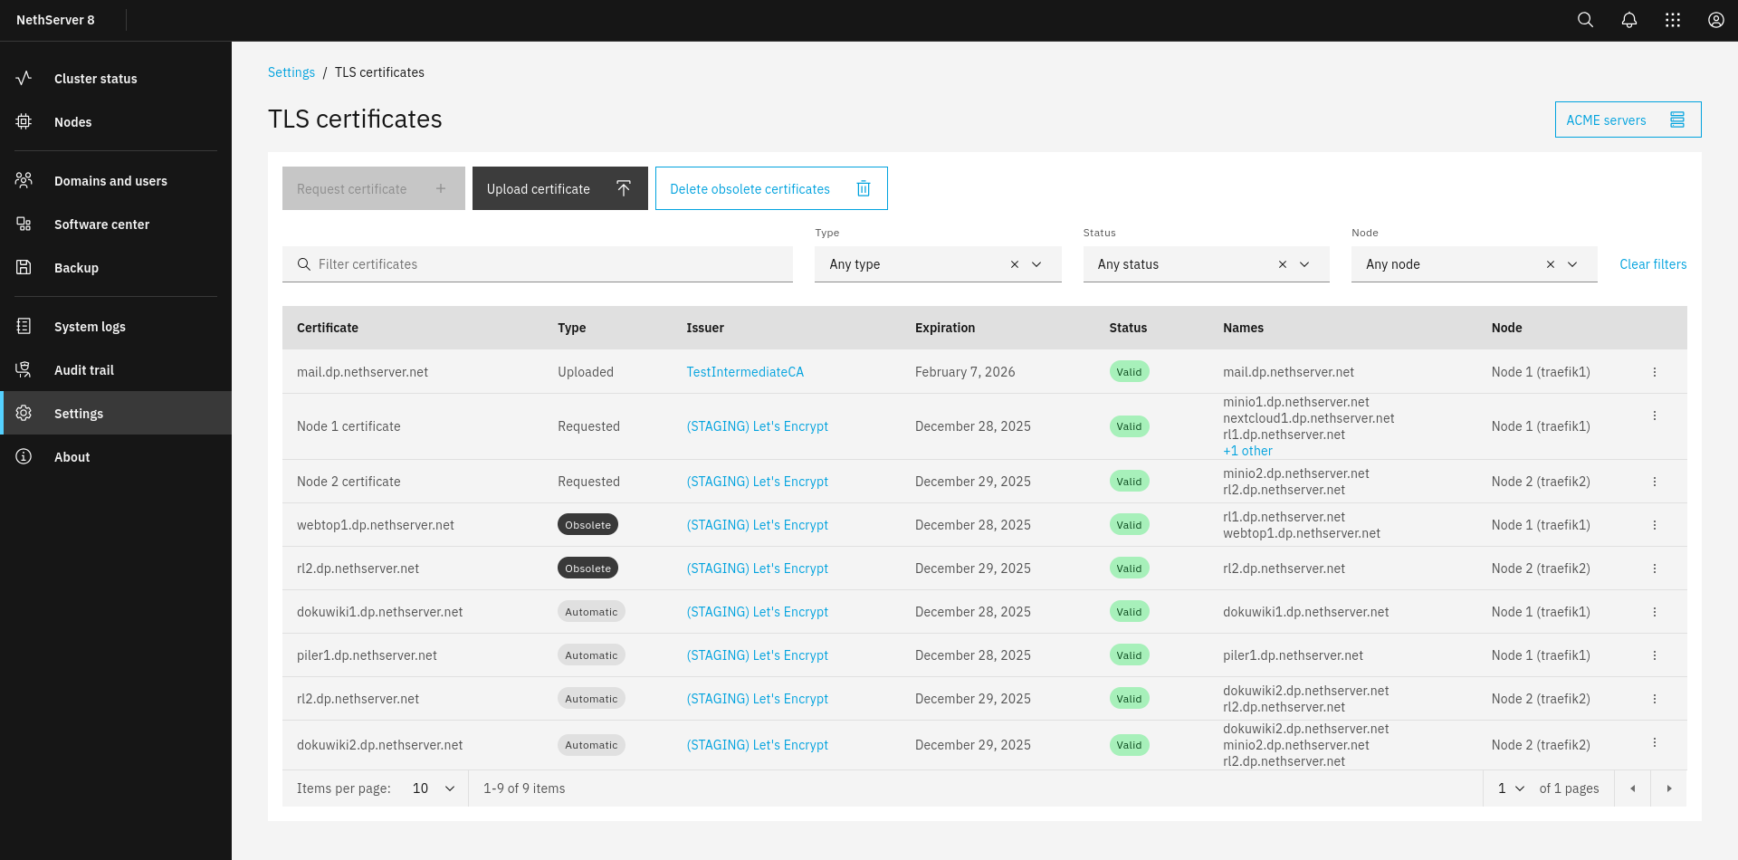Open kebab menu for piler1.dp.nethserver.net row
This screenshot has height=860, width=1738.
(x=1654, y=655)
